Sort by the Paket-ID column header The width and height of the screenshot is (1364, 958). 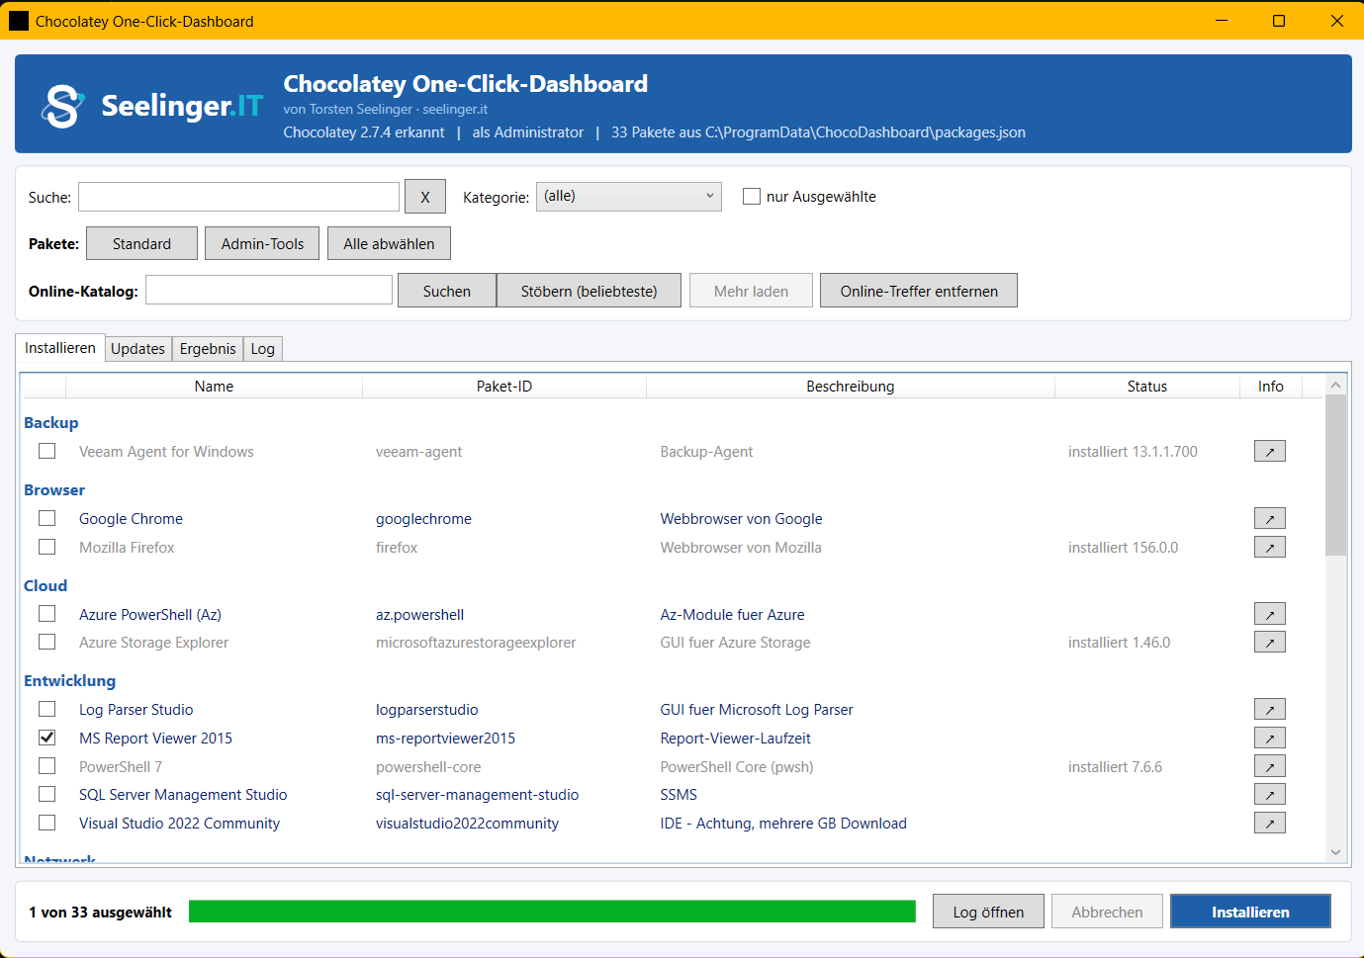[x=504, y=387]
